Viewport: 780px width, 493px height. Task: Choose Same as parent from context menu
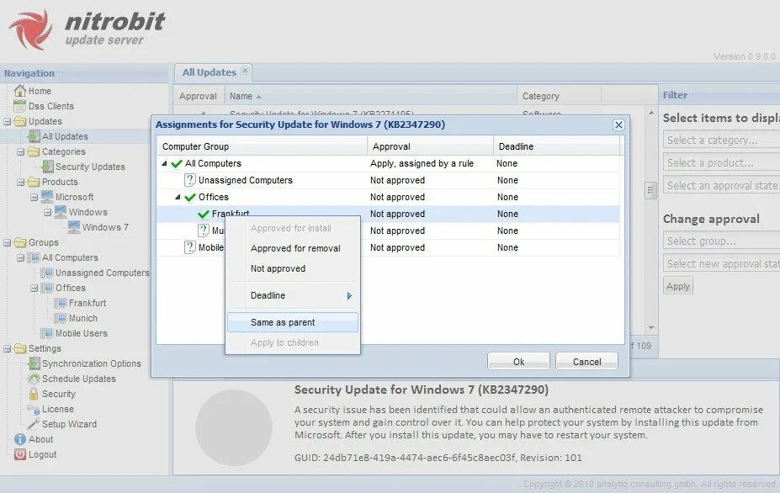point(293,322)
